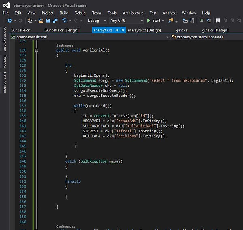243x230 pixels.
Task: Open the Tools menu
Action: pos(112,13)
